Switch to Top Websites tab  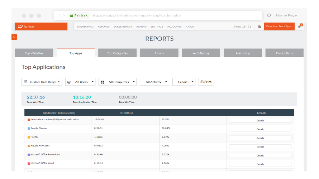34,53
